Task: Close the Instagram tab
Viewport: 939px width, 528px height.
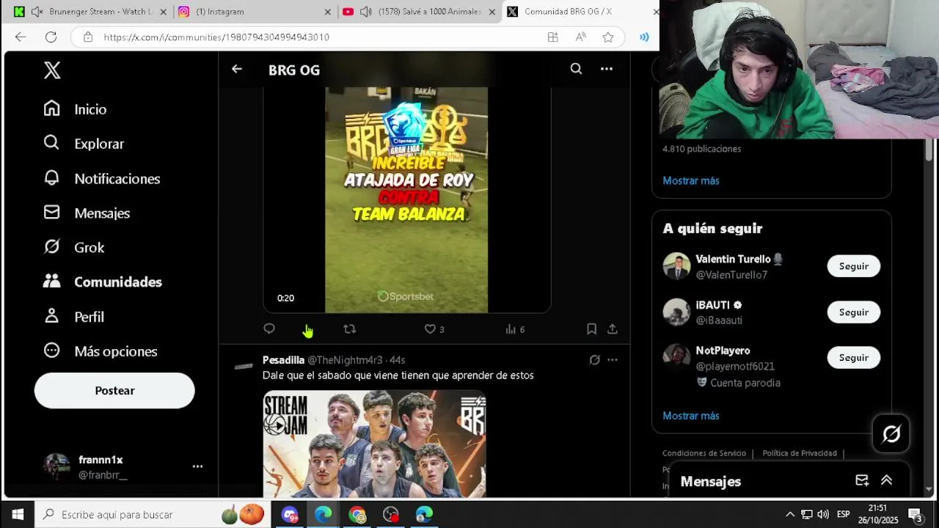Action: click(x=328, y=12)
